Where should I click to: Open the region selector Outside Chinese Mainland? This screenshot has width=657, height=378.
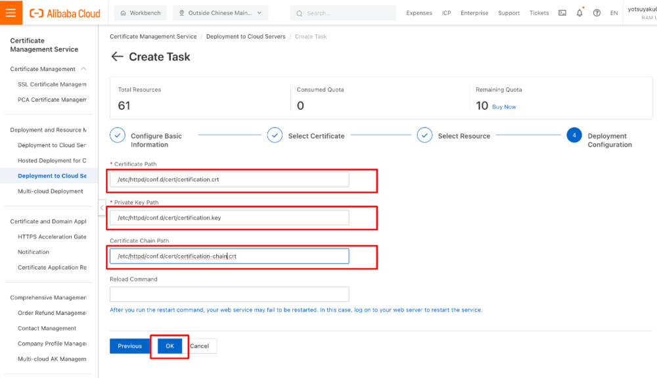coord(220,13)
